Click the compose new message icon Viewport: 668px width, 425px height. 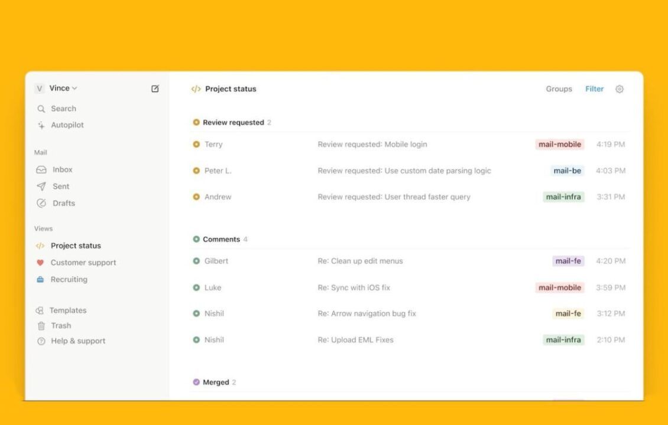click(155, 89)
